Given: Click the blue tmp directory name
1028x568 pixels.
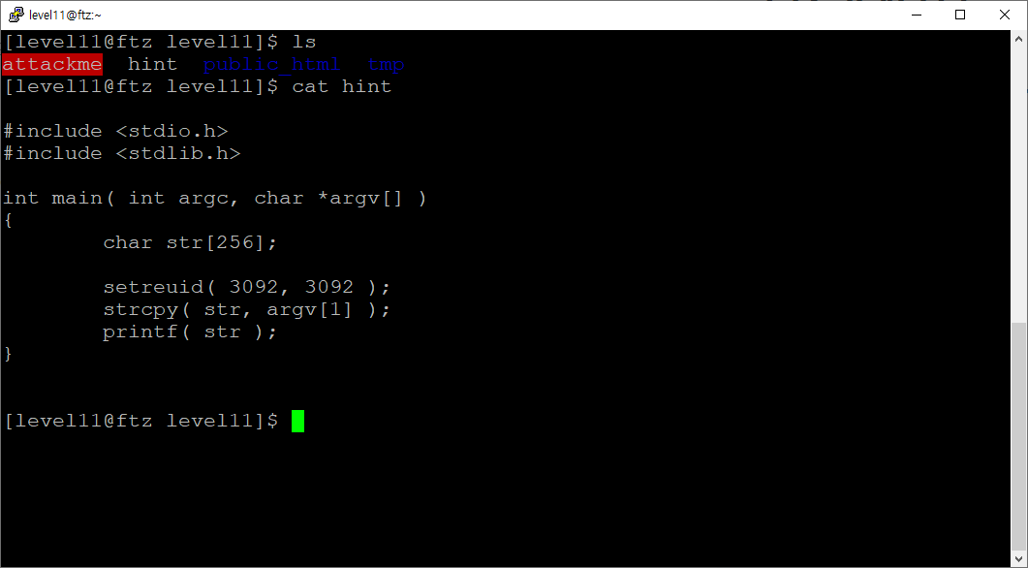Looking at the screenshot, I should (386, 65).
